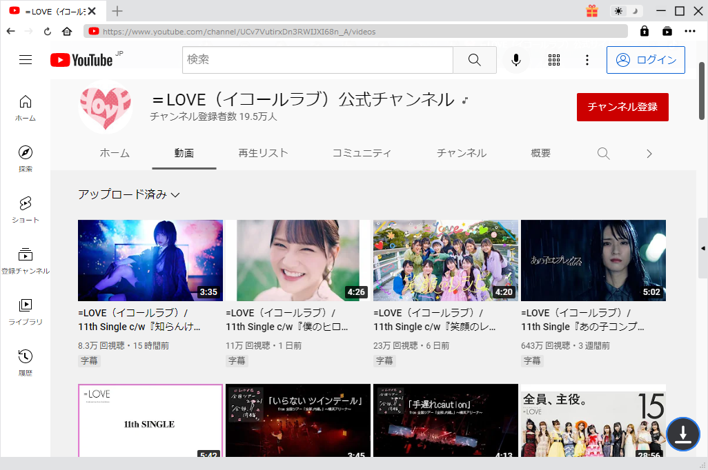708x470 pixels.
Task: Click the forward navigation arrow
Action: [x=29, y=31]
